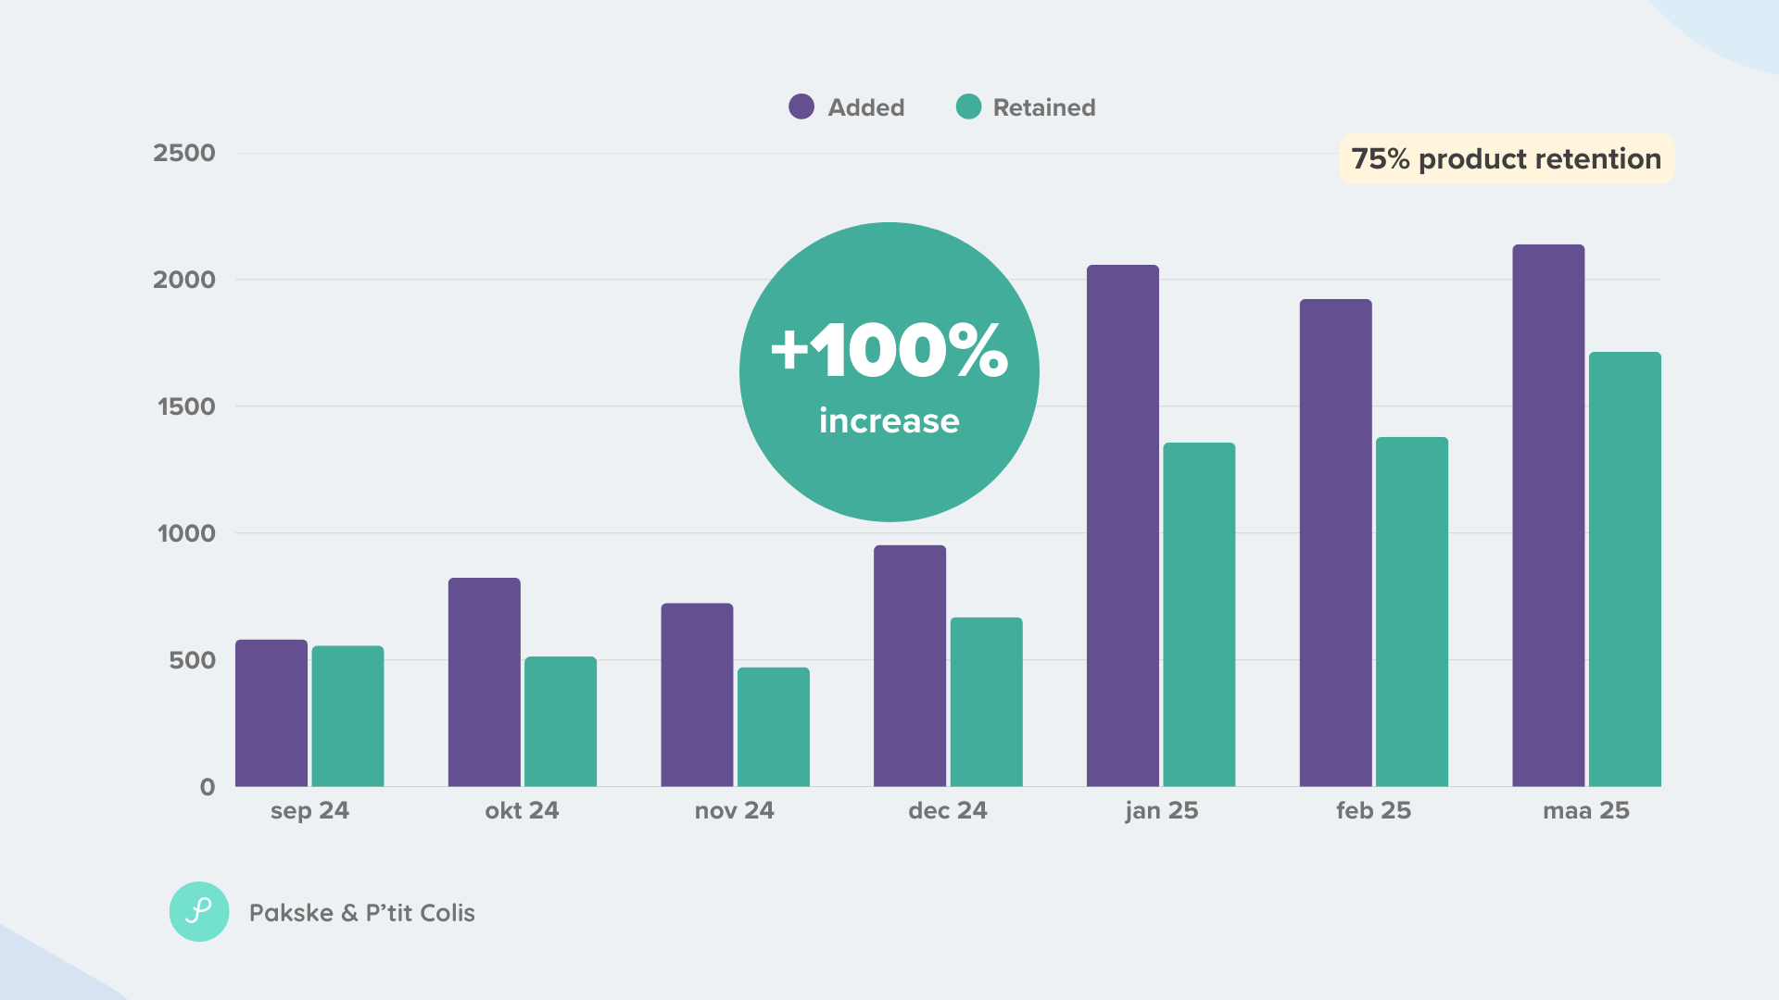Click the dec 24 green Retained bar
This screenshot has height=1000, width=1779.
point(987,702)
